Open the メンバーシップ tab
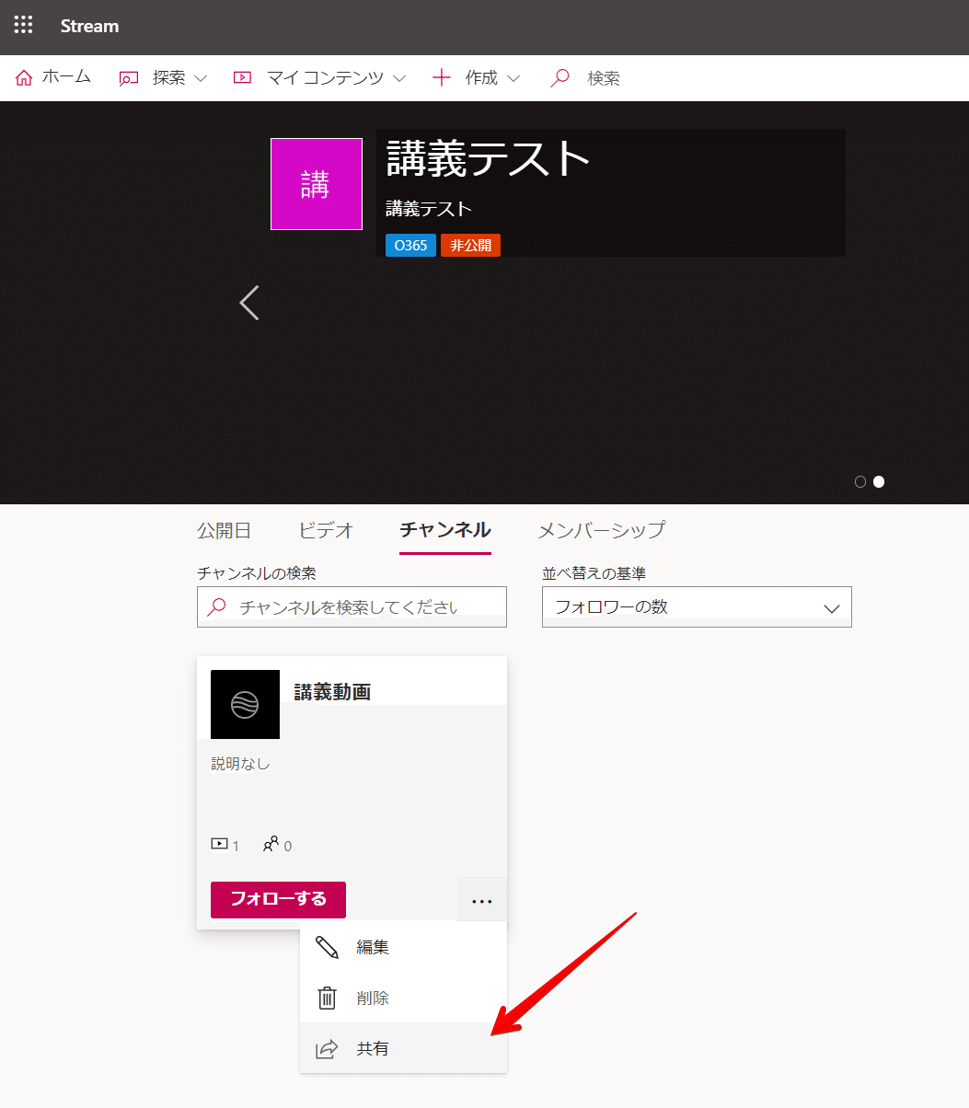Viewport: 969px width, 1108px height. point(601,531)
